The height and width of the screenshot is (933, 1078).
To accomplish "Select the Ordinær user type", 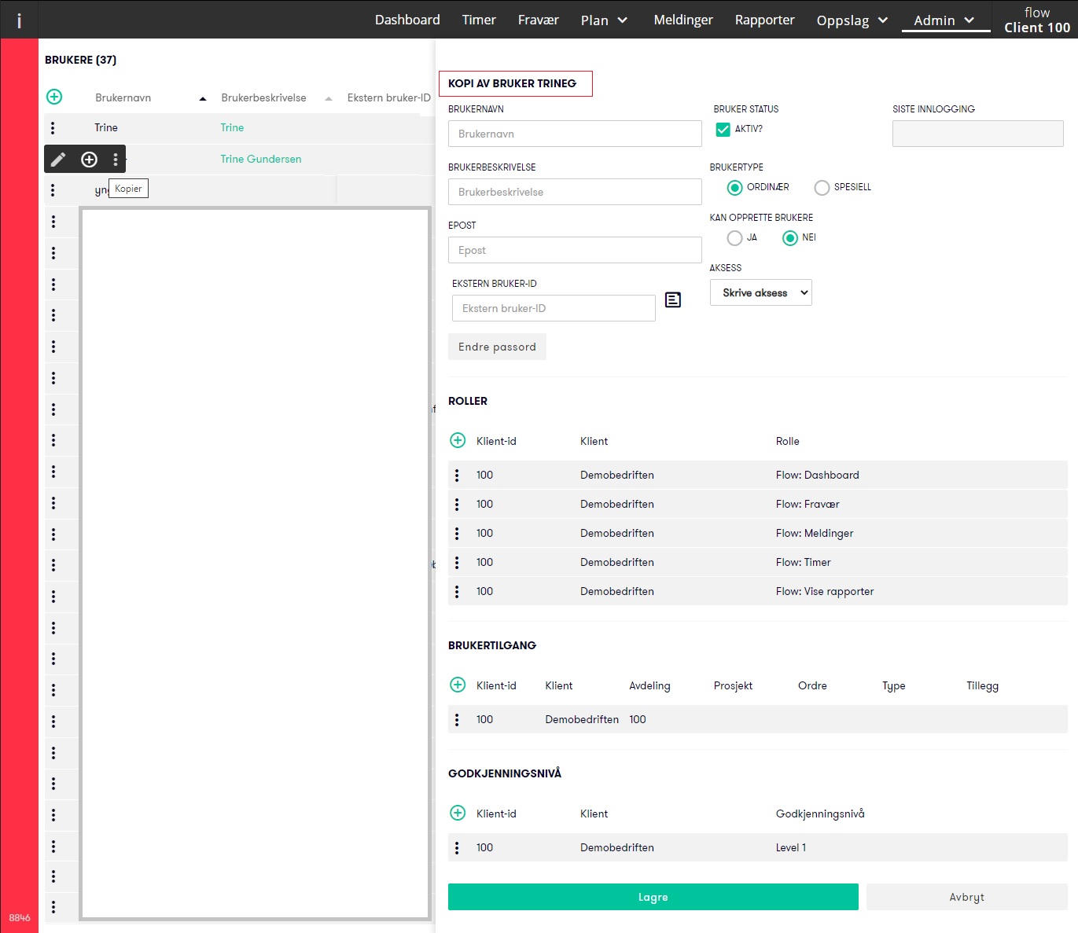I will tap(734, 188).
